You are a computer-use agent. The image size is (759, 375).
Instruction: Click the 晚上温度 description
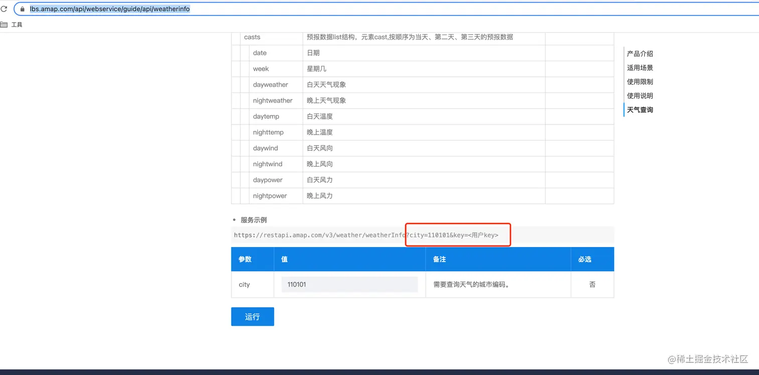[320, 133]
